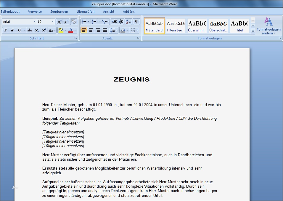Open the Schriftart dialog launcher
Viewport: 283px width, 201px height.
click(x=76, y=38)
